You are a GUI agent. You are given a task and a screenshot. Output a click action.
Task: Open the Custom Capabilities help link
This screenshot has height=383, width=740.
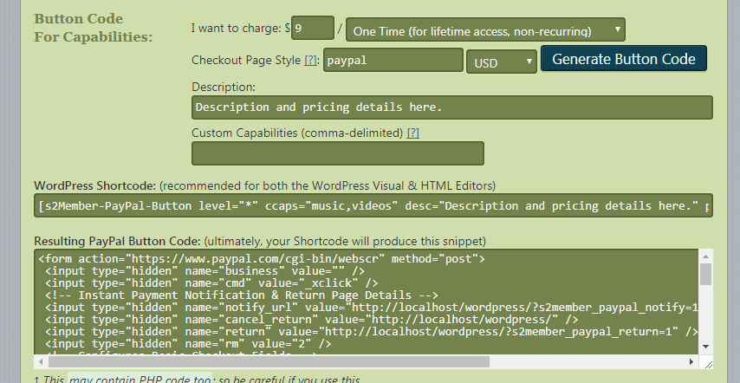click(x=413, y=133)
